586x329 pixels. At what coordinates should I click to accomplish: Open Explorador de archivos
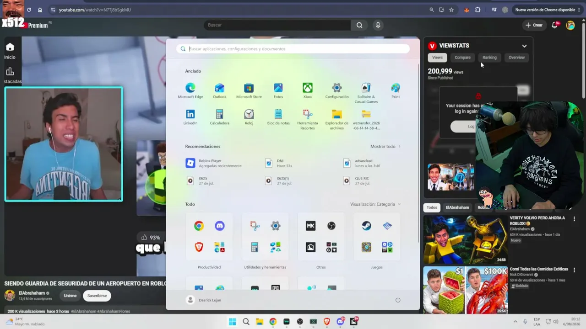point(337,119)
